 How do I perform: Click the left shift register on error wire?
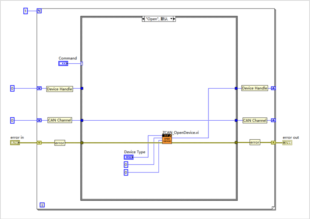click(39, 143)
